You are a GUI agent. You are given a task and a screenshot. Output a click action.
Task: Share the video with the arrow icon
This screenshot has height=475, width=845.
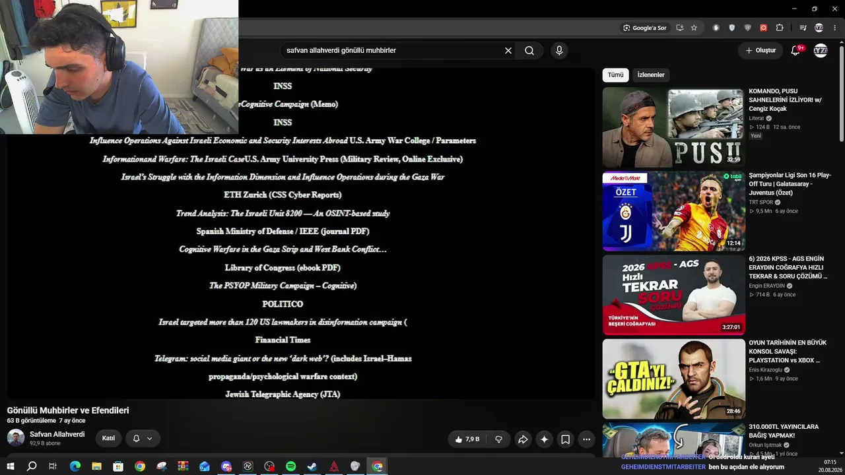click(523, 439)
